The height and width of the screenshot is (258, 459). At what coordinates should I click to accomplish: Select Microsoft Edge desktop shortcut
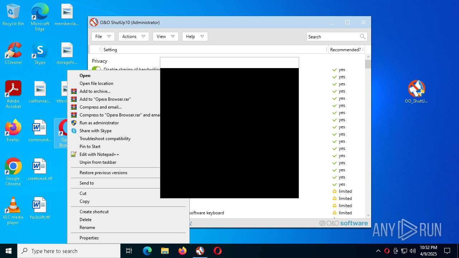pos(40,17)
